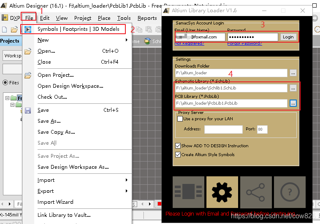Viewport: 320px width, 224px height.
Task: Expand the Import submenu arrow
Action: [127, 180]
